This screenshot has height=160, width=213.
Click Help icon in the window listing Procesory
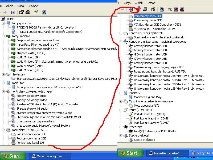(x=153, y=9)
